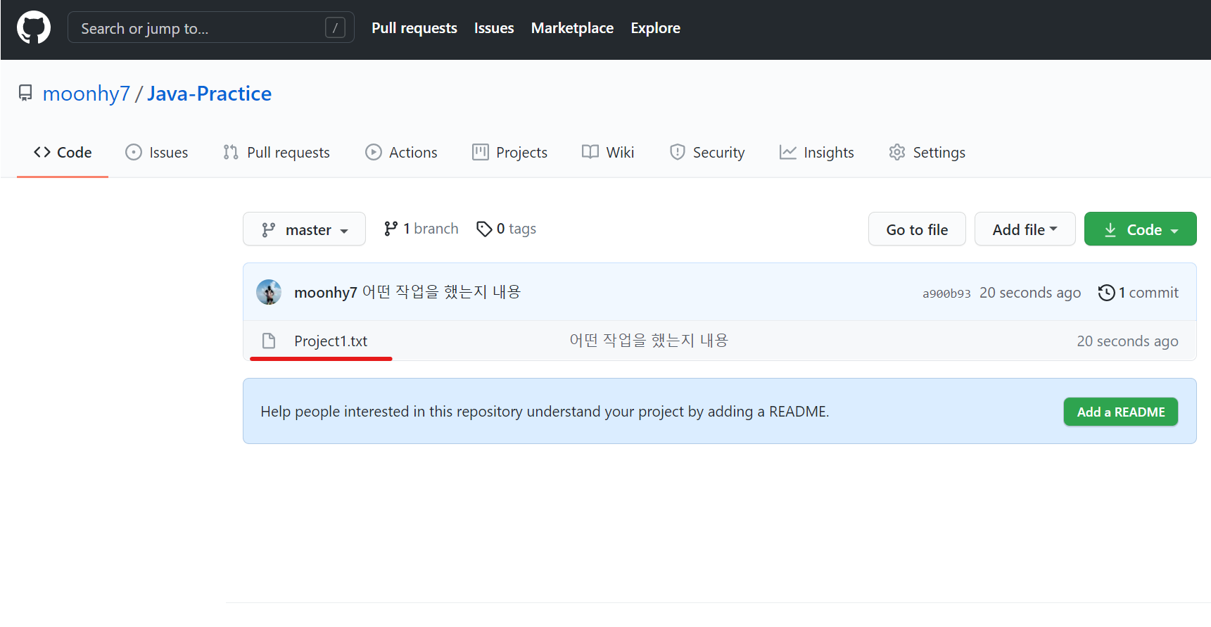Open the Java-Practice repository link
The width and height of the screenshot is (1211, 627).
click(209, 94)
